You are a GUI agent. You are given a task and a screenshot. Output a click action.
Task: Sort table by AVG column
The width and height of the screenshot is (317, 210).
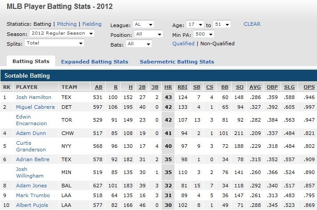tap(255, 87)
